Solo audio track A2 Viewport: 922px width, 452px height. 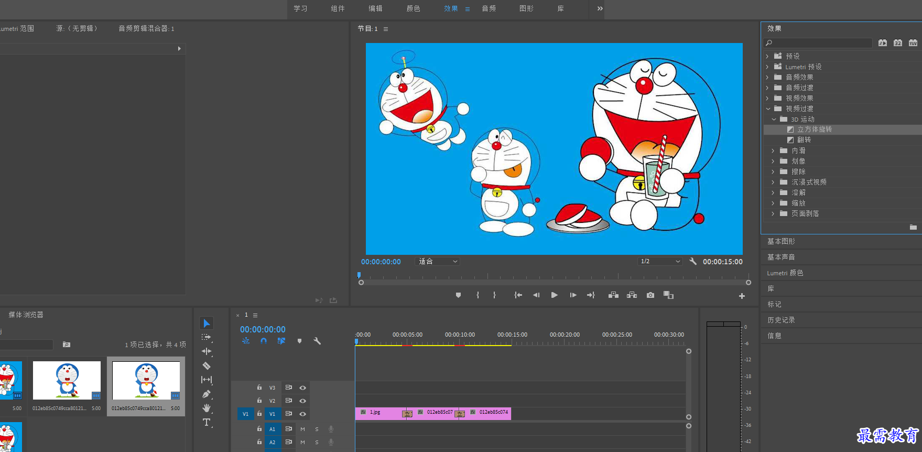[x=317, y=442]
